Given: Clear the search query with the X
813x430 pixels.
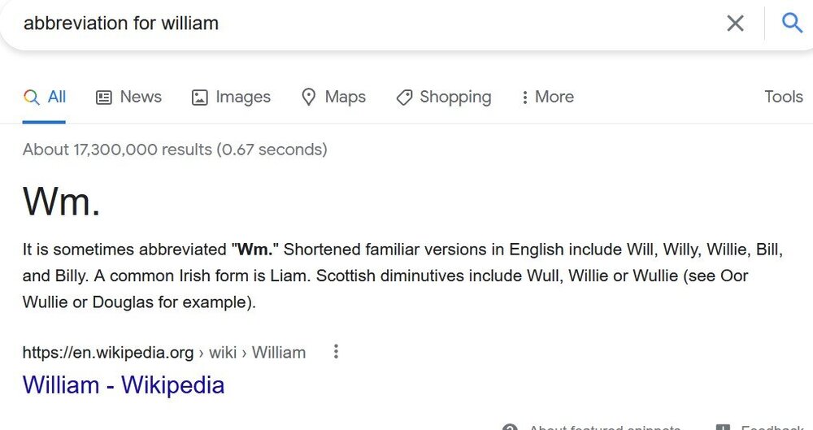Looking at the screenshot, I should (x=735, y=24).
